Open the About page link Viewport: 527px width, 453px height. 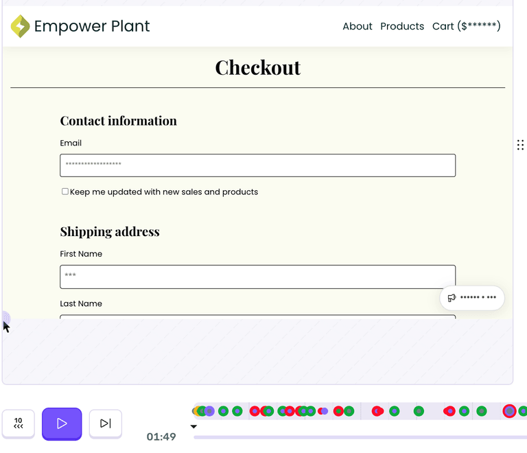tap(358, 26)
